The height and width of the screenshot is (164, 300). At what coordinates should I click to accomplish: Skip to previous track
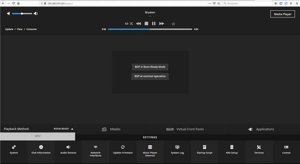pos(138,23)
